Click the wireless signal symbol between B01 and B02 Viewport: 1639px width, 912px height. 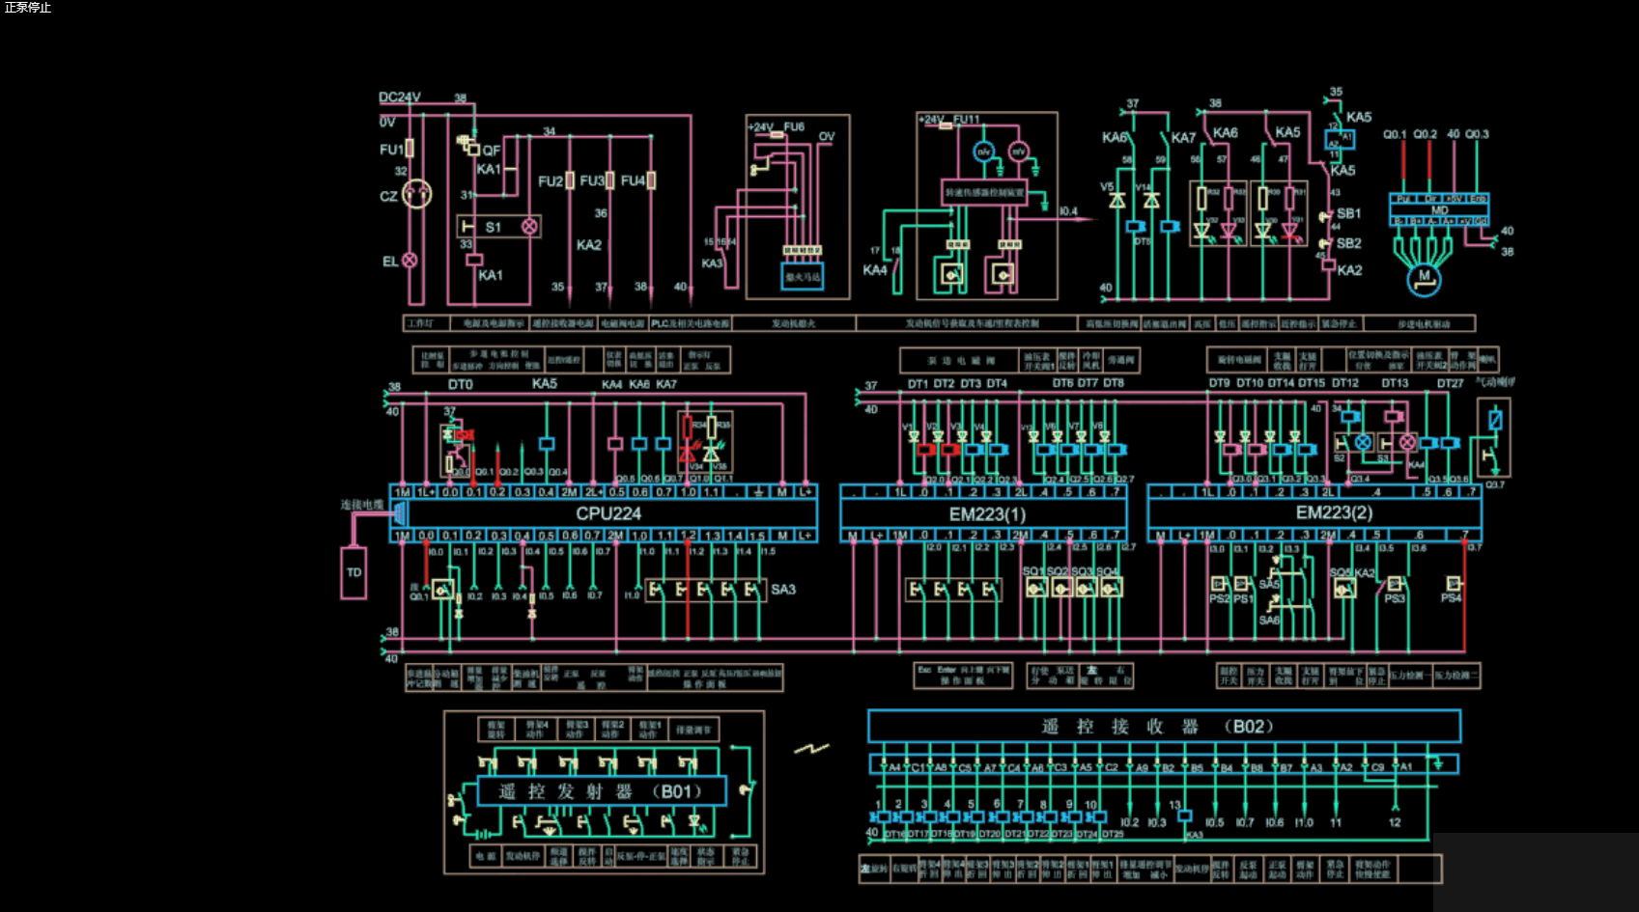tap(811, 748)
